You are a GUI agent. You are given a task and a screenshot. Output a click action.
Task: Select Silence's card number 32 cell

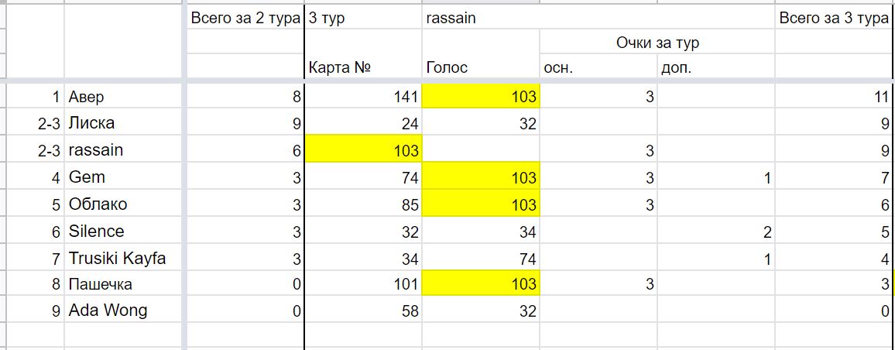363,232
